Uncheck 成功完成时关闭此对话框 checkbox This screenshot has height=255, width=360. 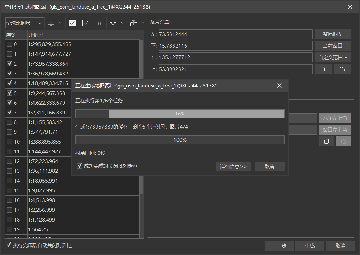click(79, 166)
